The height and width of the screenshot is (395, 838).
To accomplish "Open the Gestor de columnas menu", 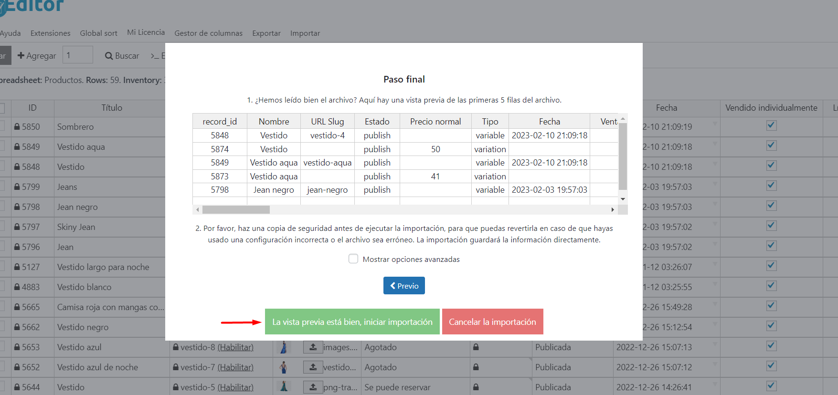I will click(x=208, y=33).
